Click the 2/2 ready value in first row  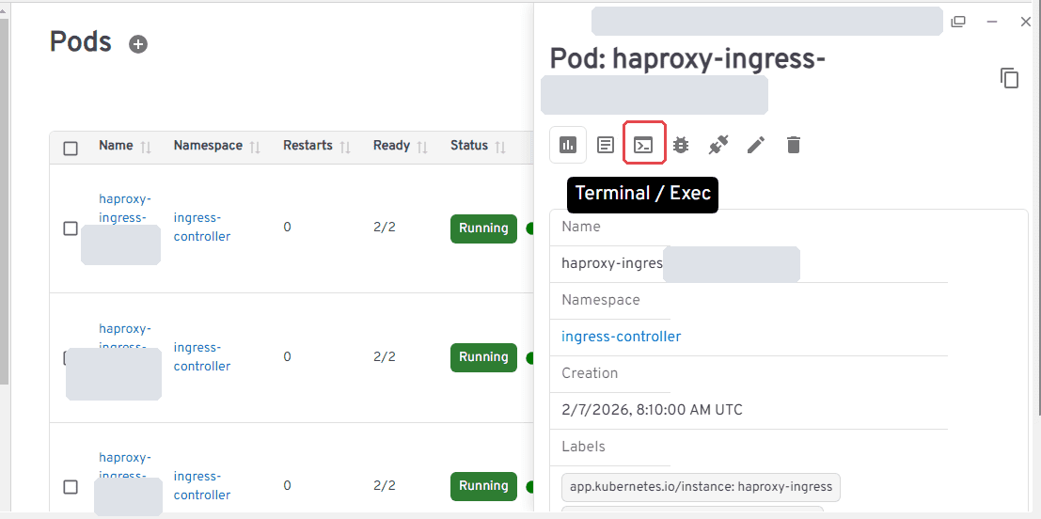tap(385, 228)
